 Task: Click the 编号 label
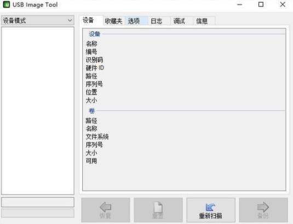point(91,51)
